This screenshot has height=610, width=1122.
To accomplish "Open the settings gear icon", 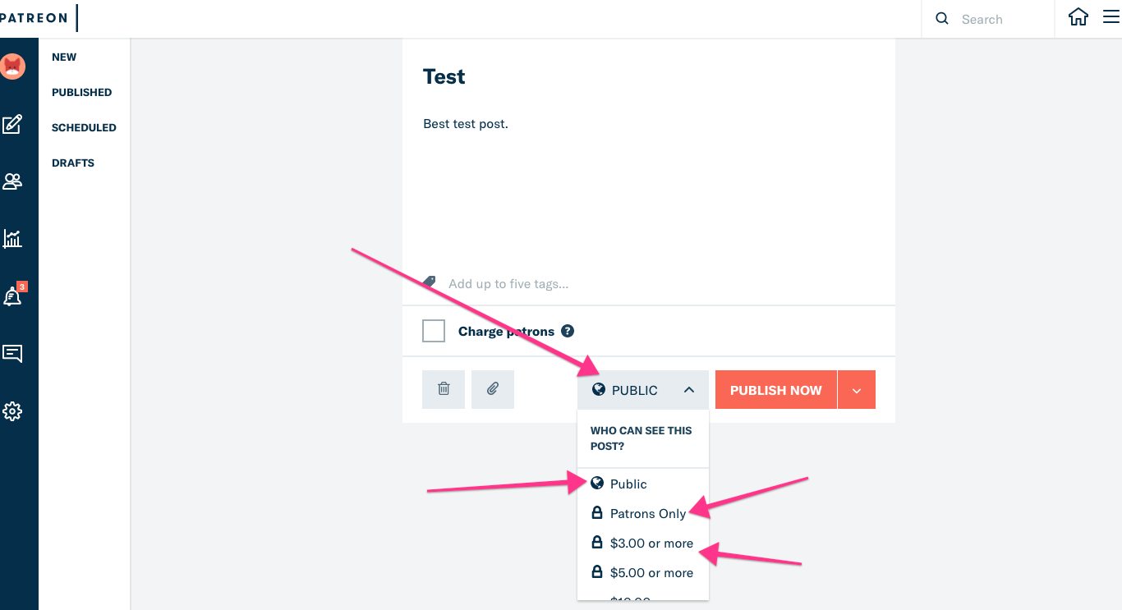I will tap(12, 411).
